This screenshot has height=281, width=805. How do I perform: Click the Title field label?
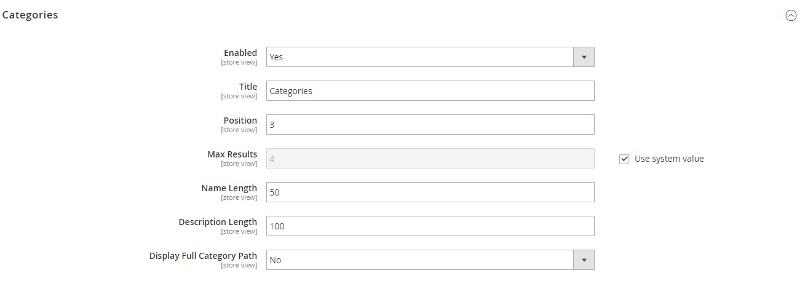pyautogui.click(x=248, y=87)
